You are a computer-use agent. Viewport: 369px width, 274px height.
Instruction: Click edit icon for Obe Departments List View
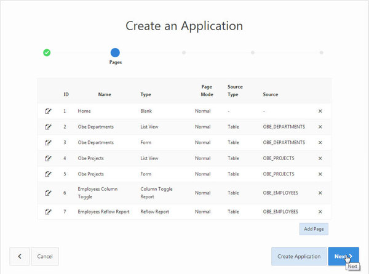pyautogui.click(x=48, y=127)
